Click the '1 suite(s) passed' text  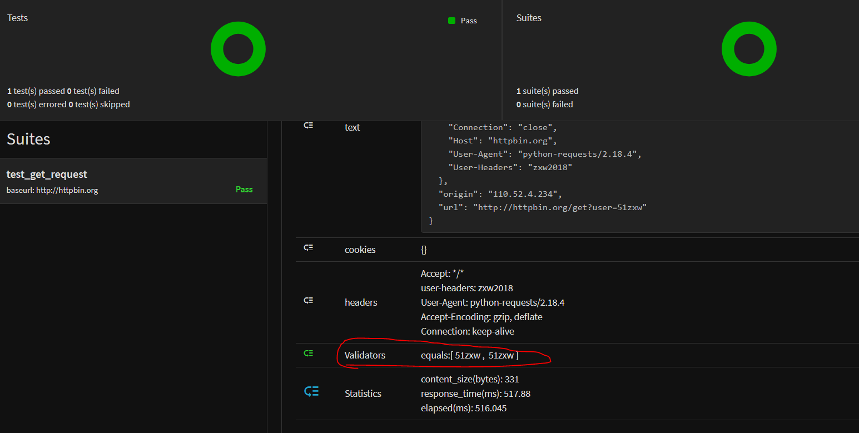point(548,91)
